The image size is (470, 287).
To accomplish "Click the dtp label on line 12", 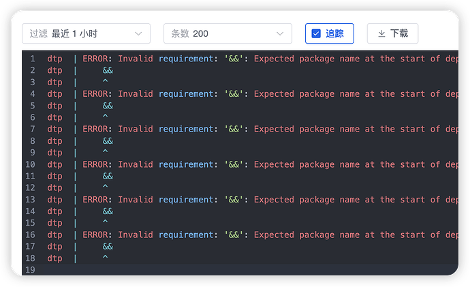I will [x=55, y=188].
